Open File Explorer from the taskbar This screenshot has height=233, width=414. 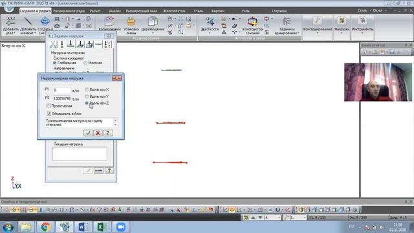click(x=26, y=227)
